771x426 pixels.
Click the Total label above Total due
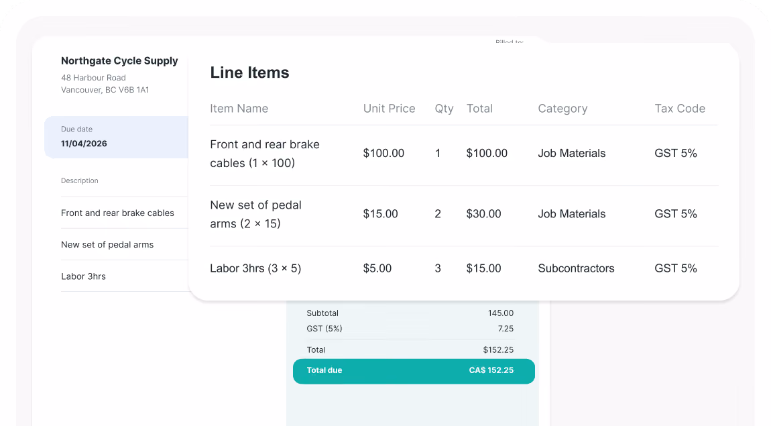[316, 350]
